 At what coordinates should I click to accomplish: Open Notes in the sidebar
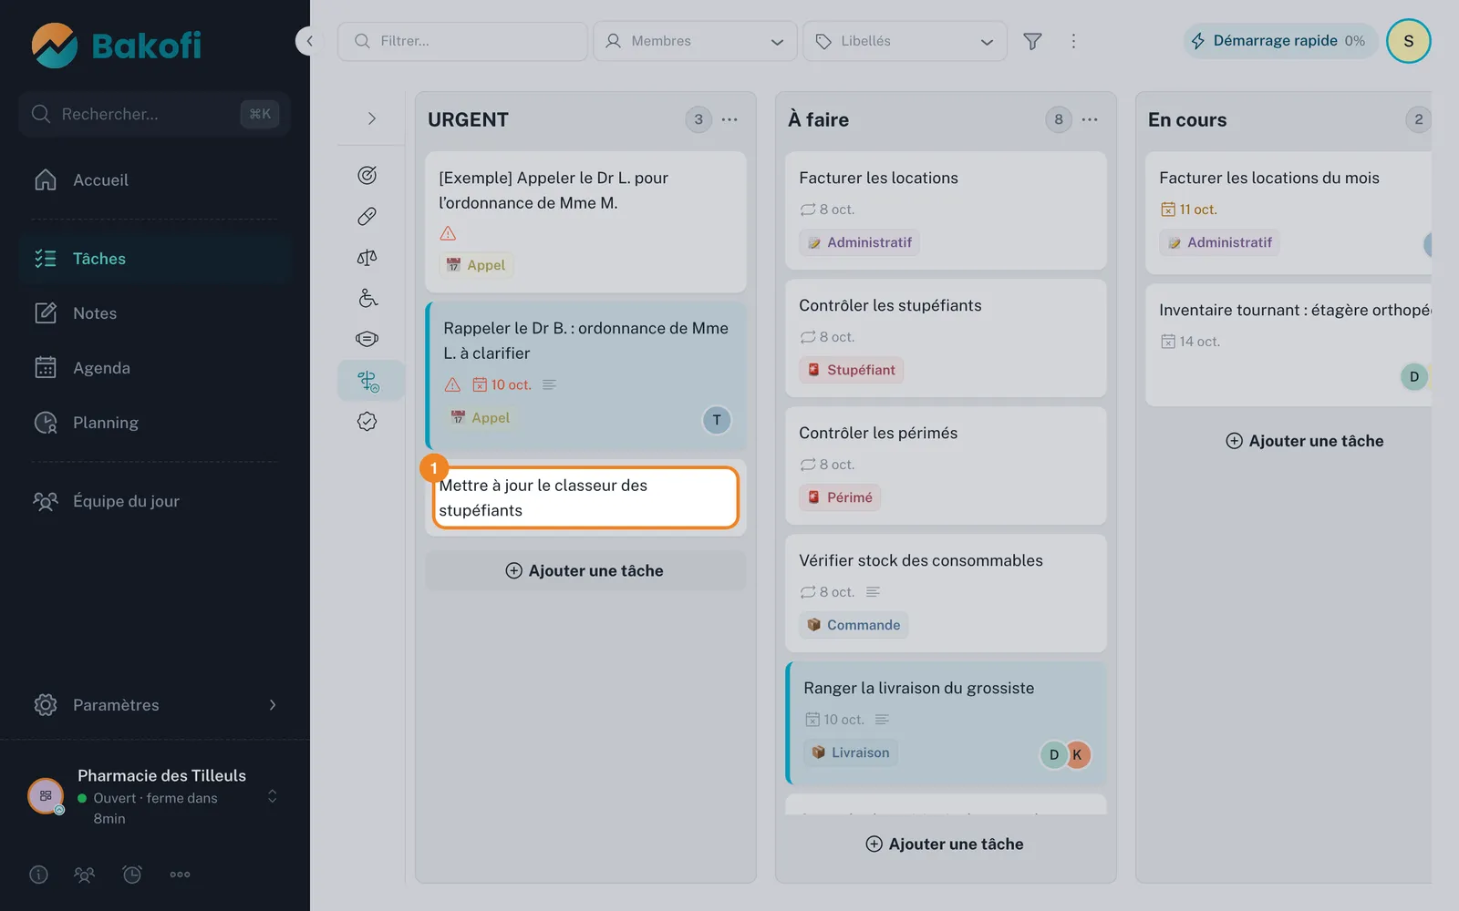154,313
